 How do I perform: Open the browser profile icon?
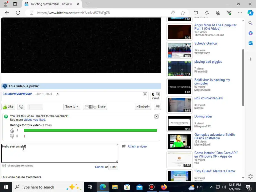[x=6, y=4]
